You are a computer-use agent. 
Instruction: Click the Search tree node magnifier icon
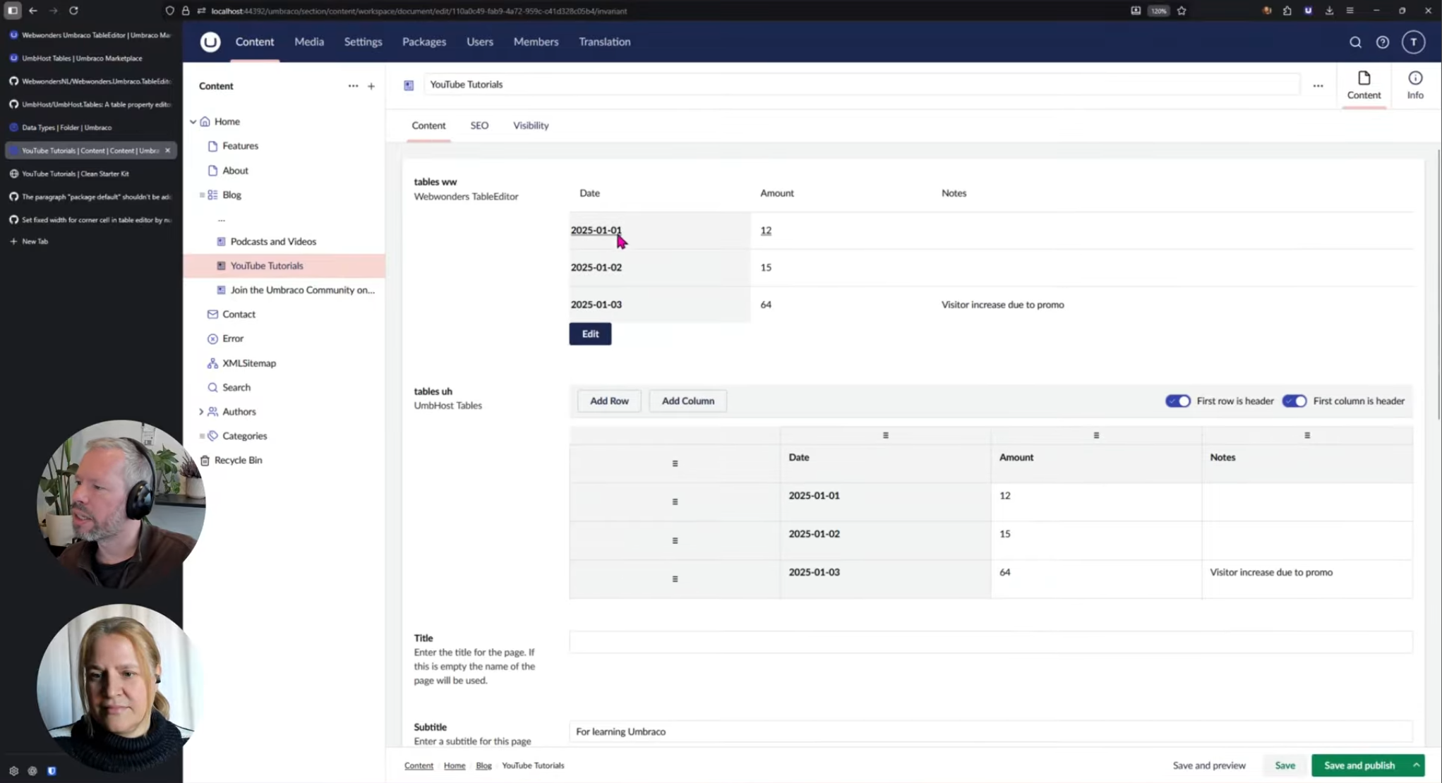(x=212, y=387)
